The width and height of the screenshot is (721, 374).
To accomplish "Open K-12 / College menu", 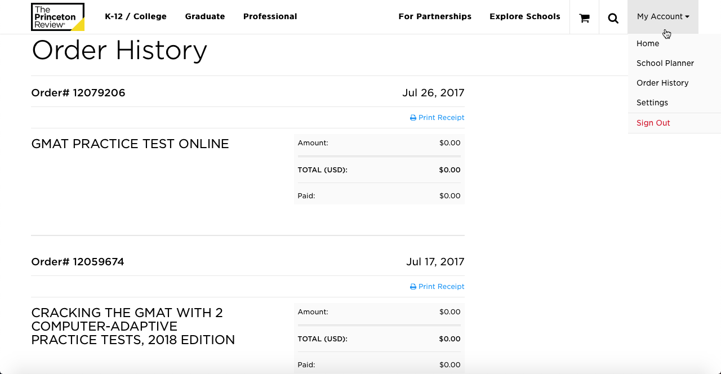I will click(136, 16).
